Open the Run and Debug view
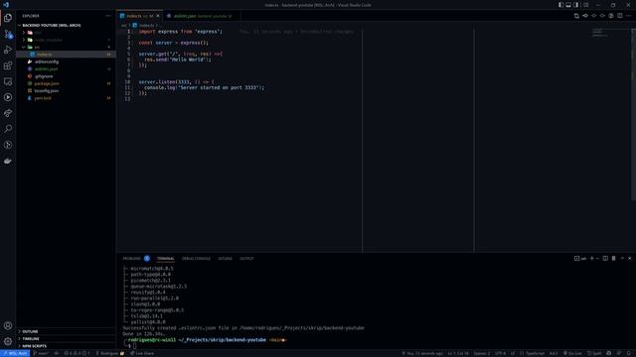 (x=8, y=50)
